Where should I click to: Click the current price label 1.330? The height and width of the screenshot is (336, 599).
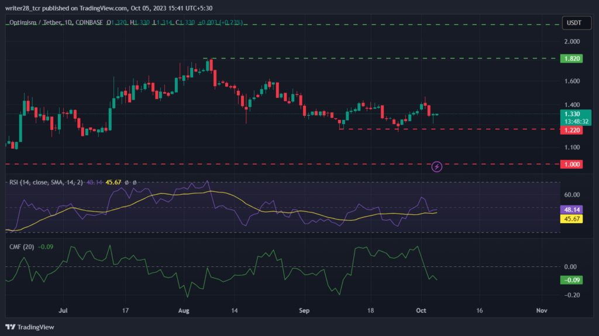(572, 114)
